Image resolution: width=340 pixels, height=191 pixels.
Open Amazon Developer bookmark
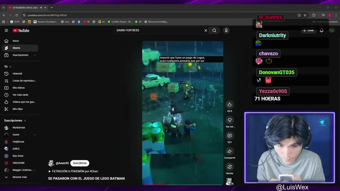[45, 22]
